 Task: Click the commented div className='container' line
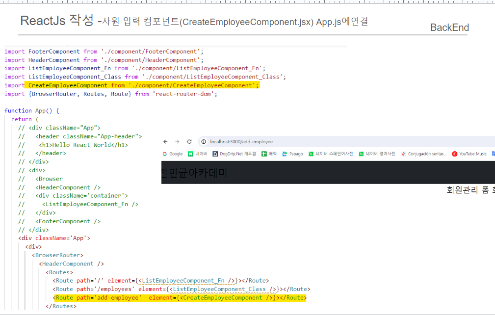(73, 196)
